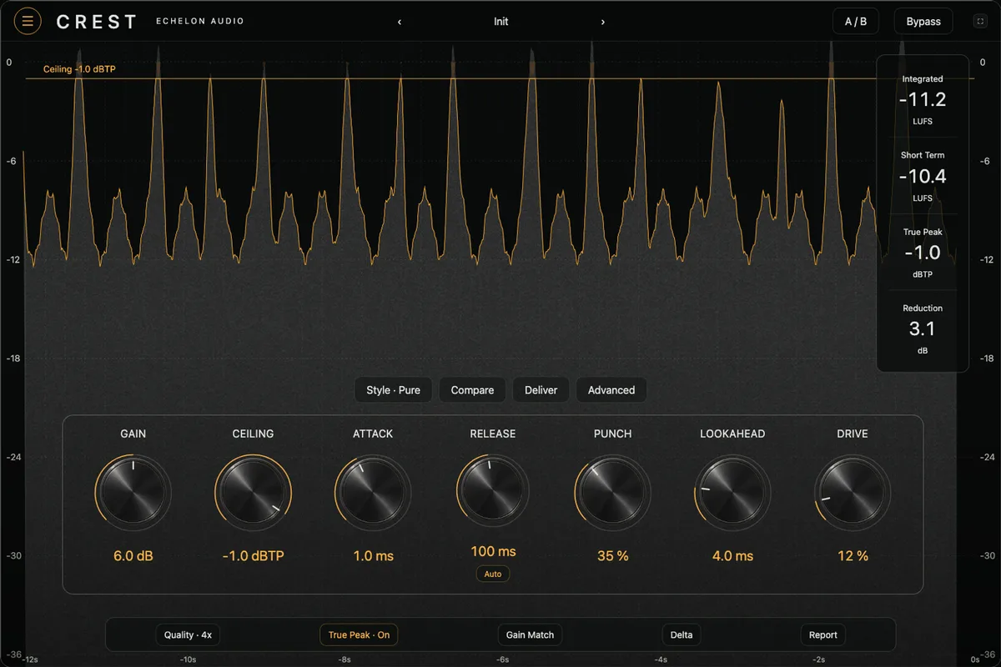Viewport: 1001px width, 667px height.
Task: Click the fullscreen expand icon
Action: coord(980,22)
